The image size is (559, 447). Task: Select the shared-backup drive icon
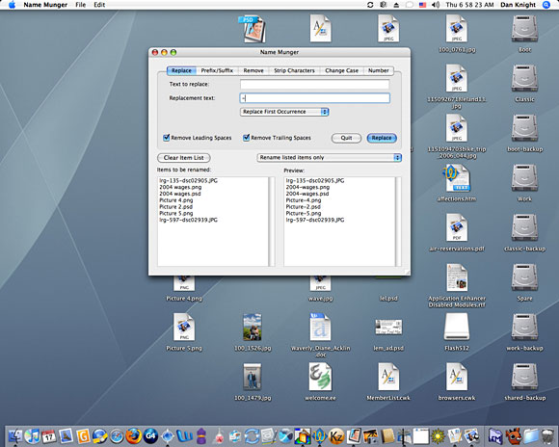coord(524,377)
